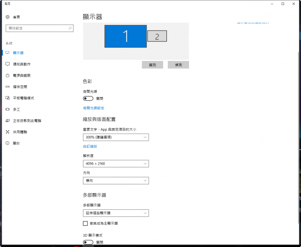Select display 1 in the arrangement preview
Screen dimensions: 301x247
point(125,36)
